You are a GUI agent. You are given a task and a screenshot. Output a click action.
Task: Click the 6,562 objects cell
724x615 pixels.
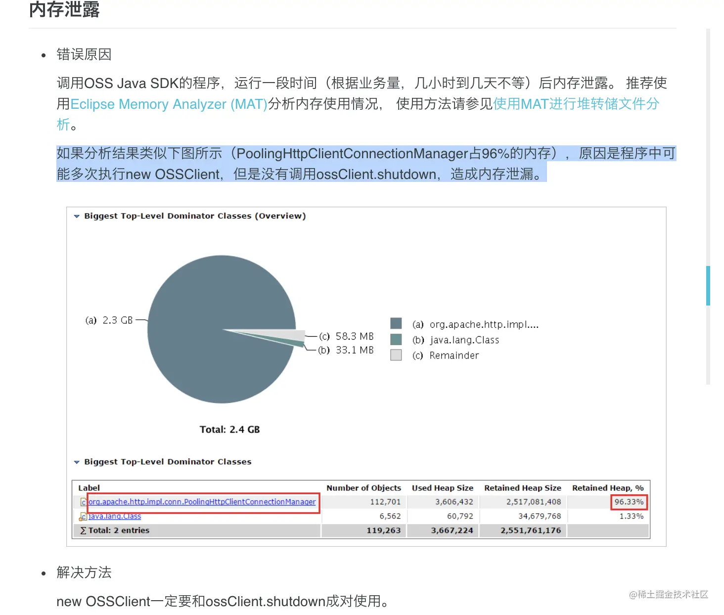point(390,516)
